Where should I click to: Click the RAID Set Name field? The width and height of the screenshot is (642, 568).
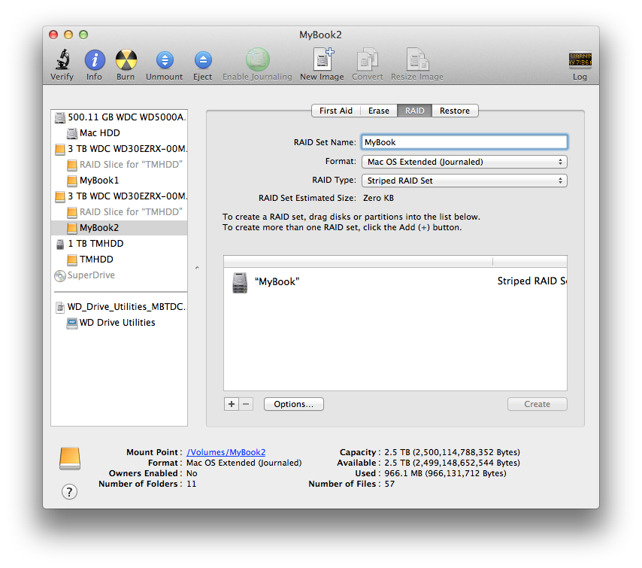coord(465,142)
